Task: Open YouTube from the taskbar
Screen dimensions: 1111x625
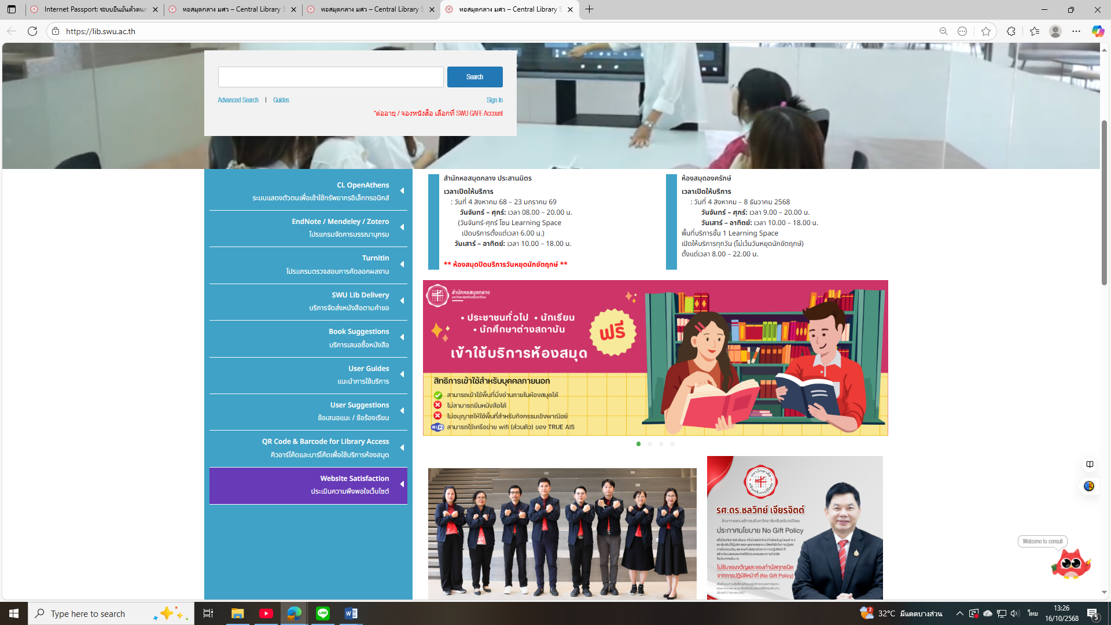Action: click(x=266, y=613)
